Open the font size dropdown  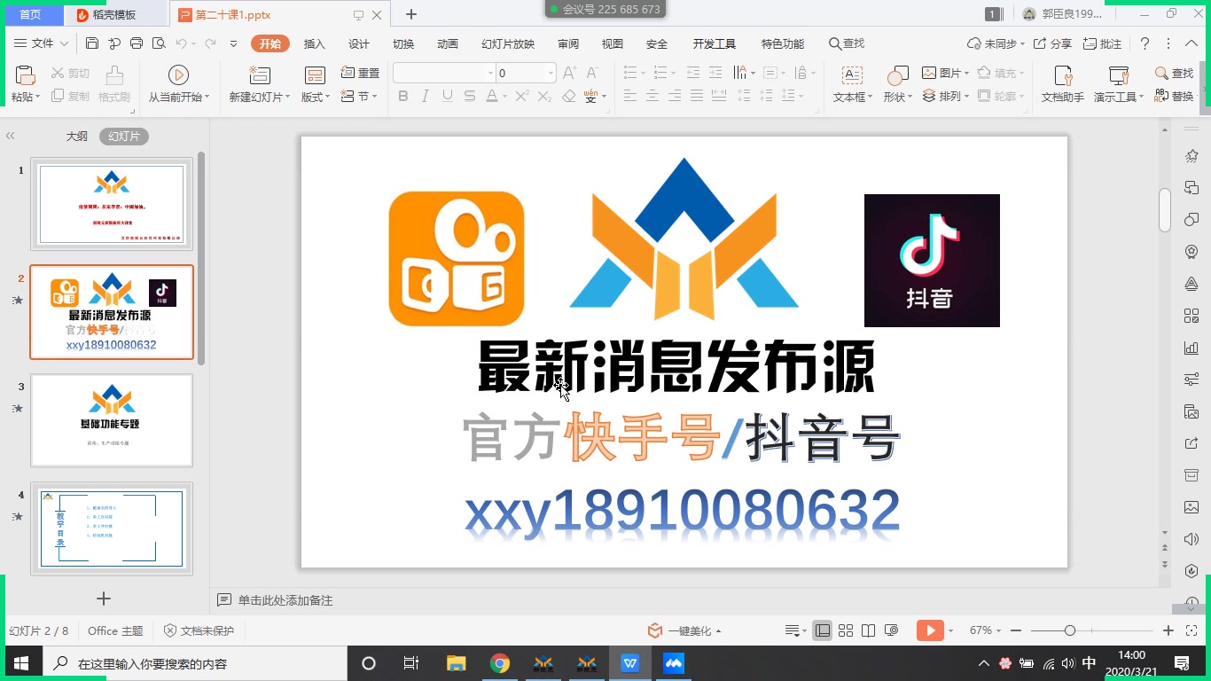[551, 73]
